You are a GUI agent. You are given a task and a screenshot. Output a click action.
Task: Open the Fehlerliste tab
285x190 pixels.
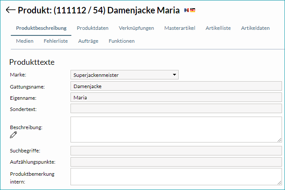coord(56,41)
